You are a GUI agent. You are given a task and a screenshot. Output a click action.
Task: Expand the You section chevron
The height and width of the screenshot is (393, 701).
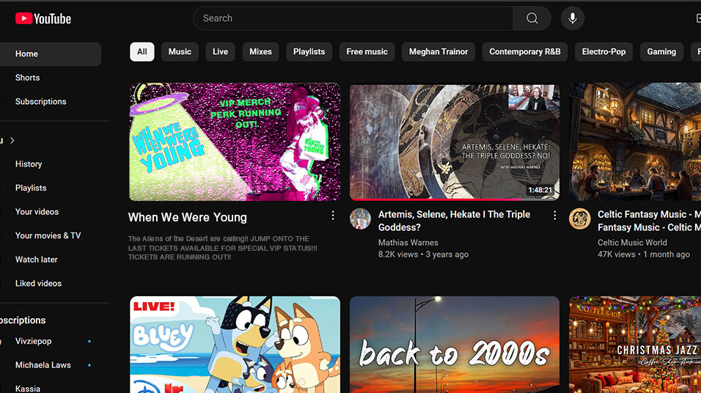coord(12,140)
